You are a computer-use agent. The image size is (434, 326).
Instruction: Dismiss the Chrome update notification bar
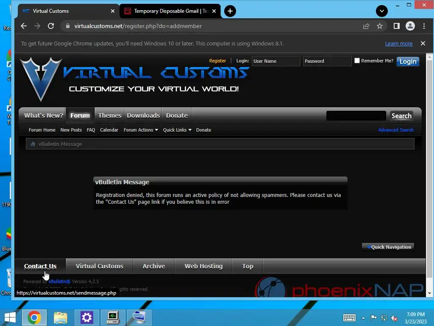[x=423, y=43]
